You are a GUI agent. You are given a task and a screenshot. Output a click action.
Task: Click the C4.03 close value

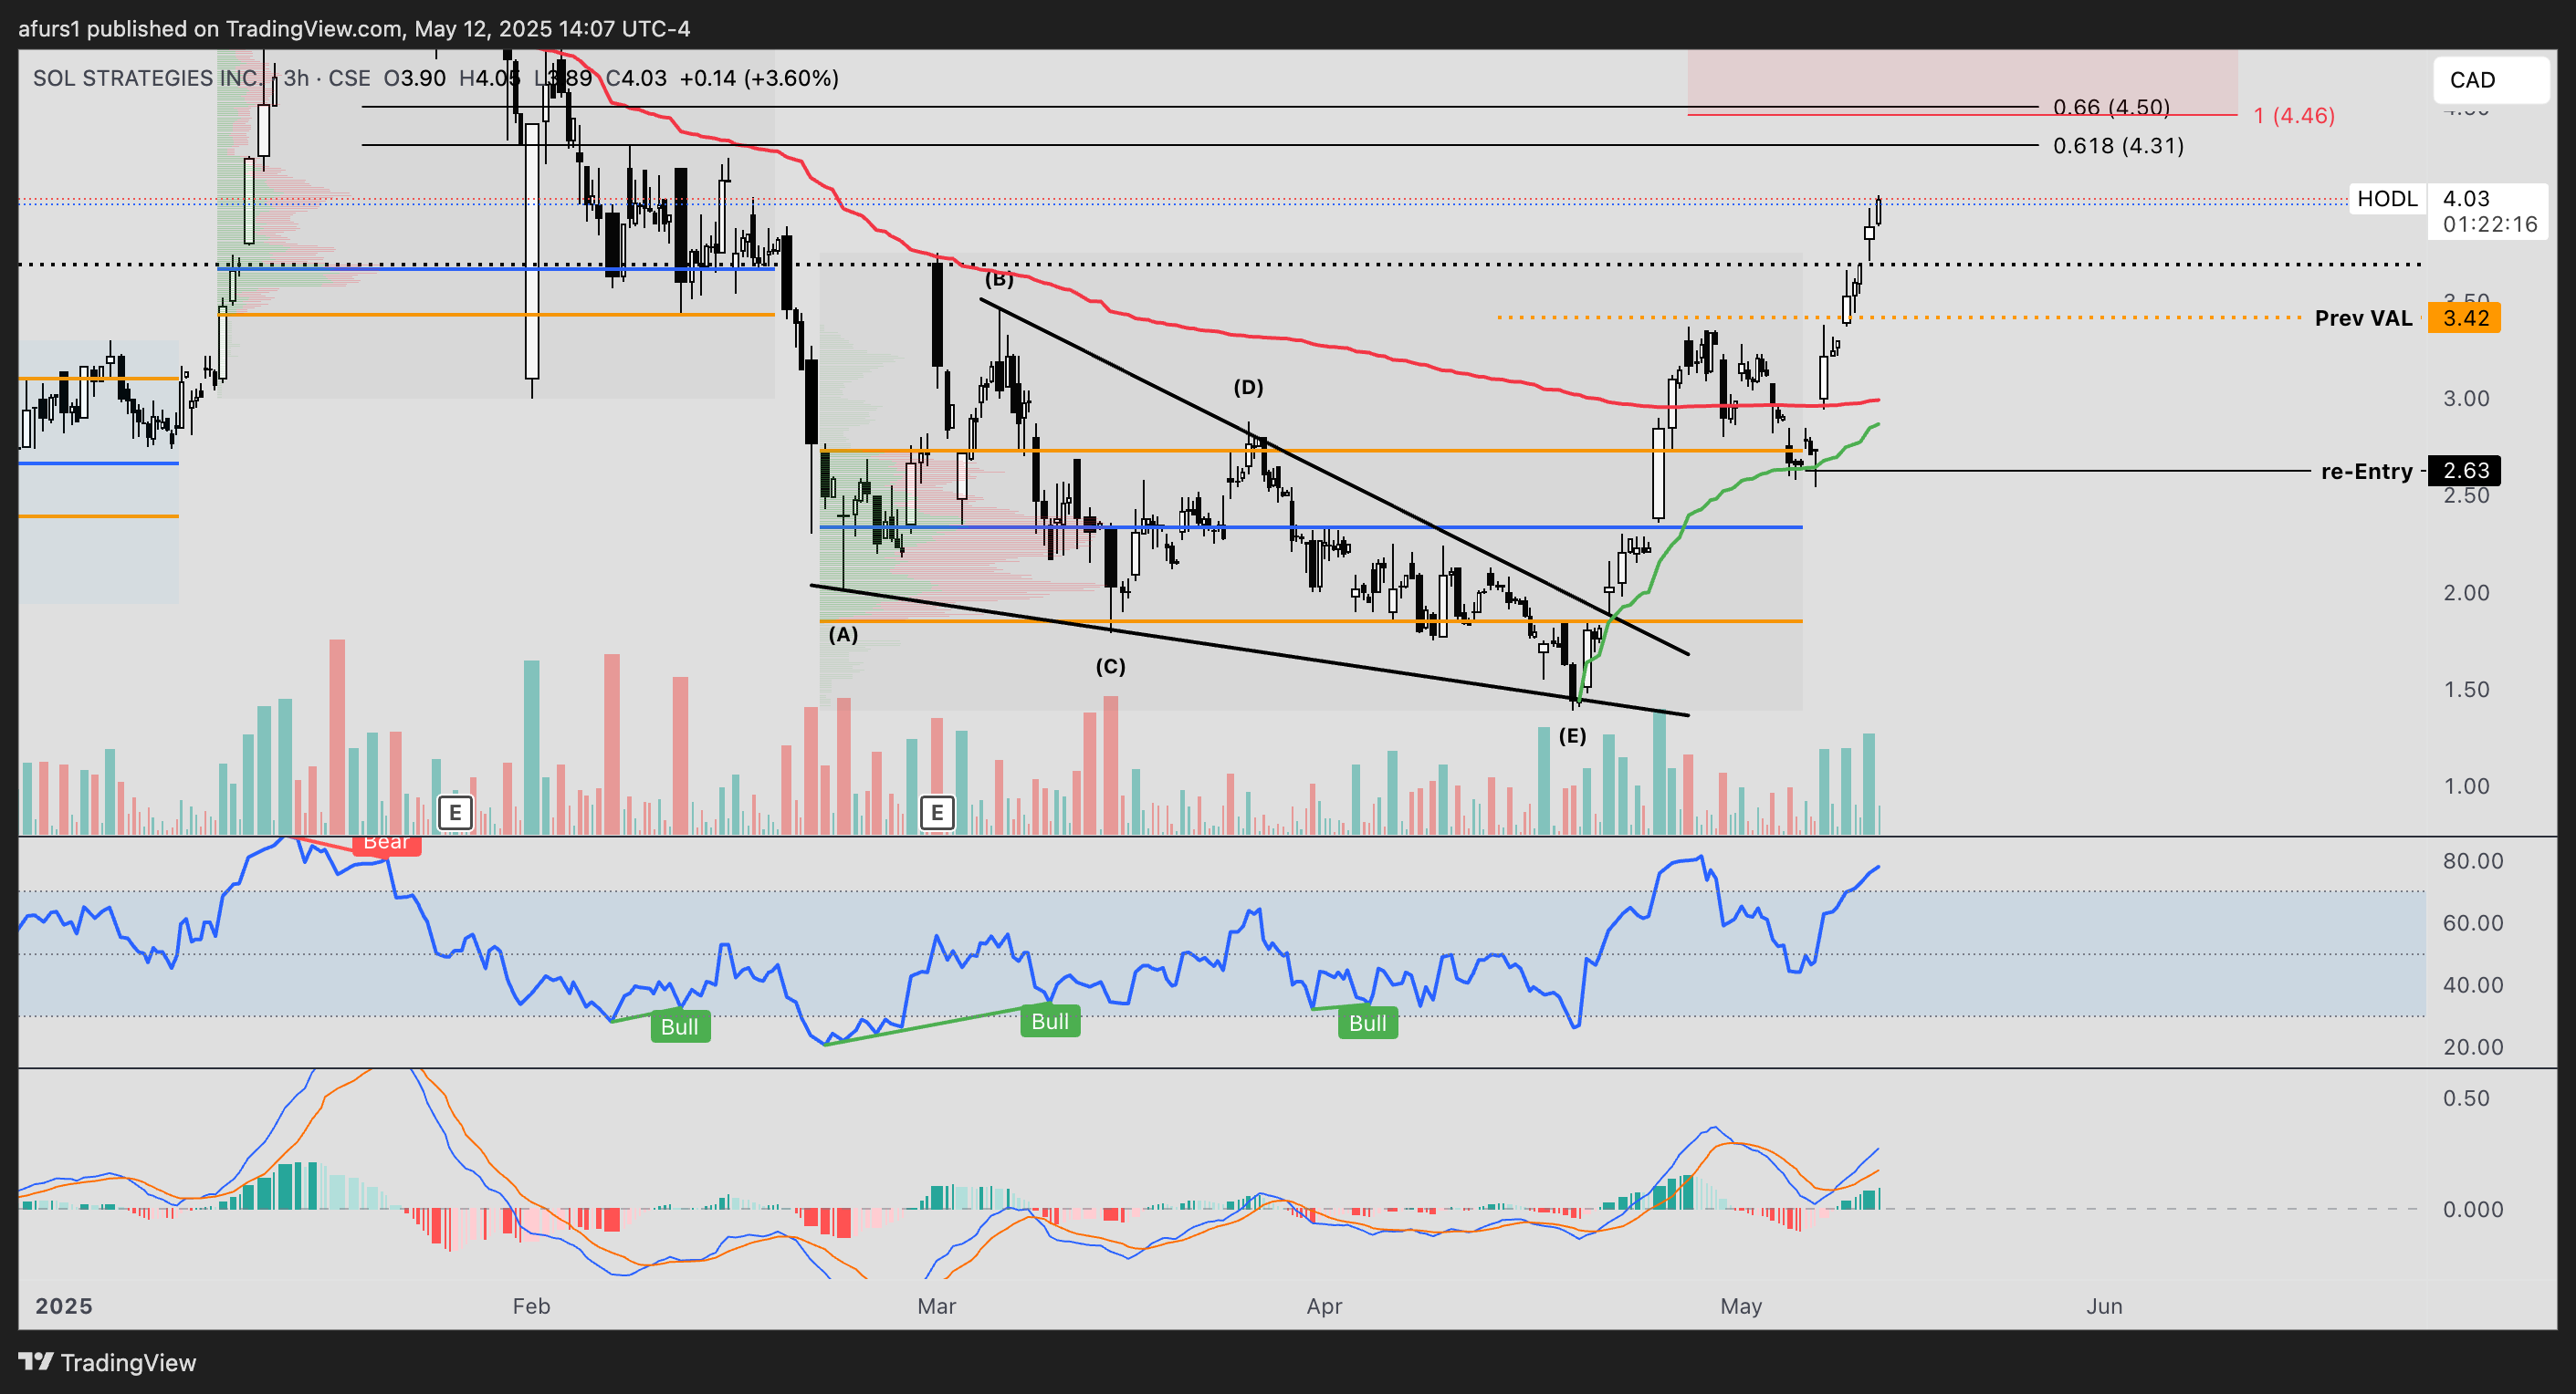(636, 78)
